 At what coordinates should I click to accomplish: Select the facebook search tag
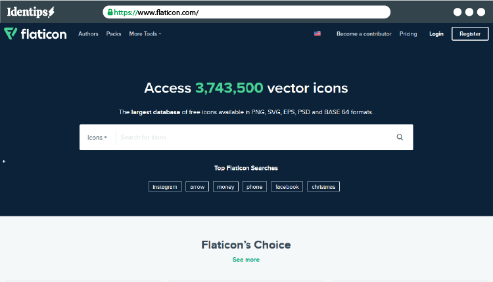point(287,187)
